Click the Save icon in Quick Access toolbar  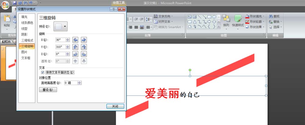click(15, 3)
